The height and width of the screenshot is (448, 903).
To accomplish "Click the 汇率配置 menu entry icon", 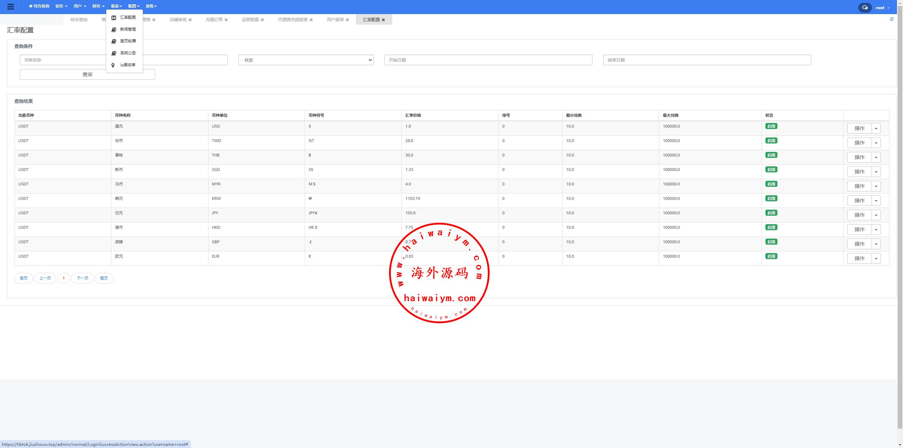I will click(x=114, y=18).
